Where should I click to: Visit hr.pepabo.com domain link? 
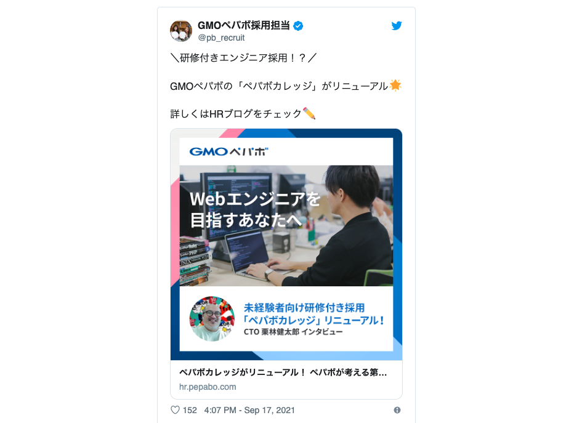pyautogui.click(x=208, y=387)
